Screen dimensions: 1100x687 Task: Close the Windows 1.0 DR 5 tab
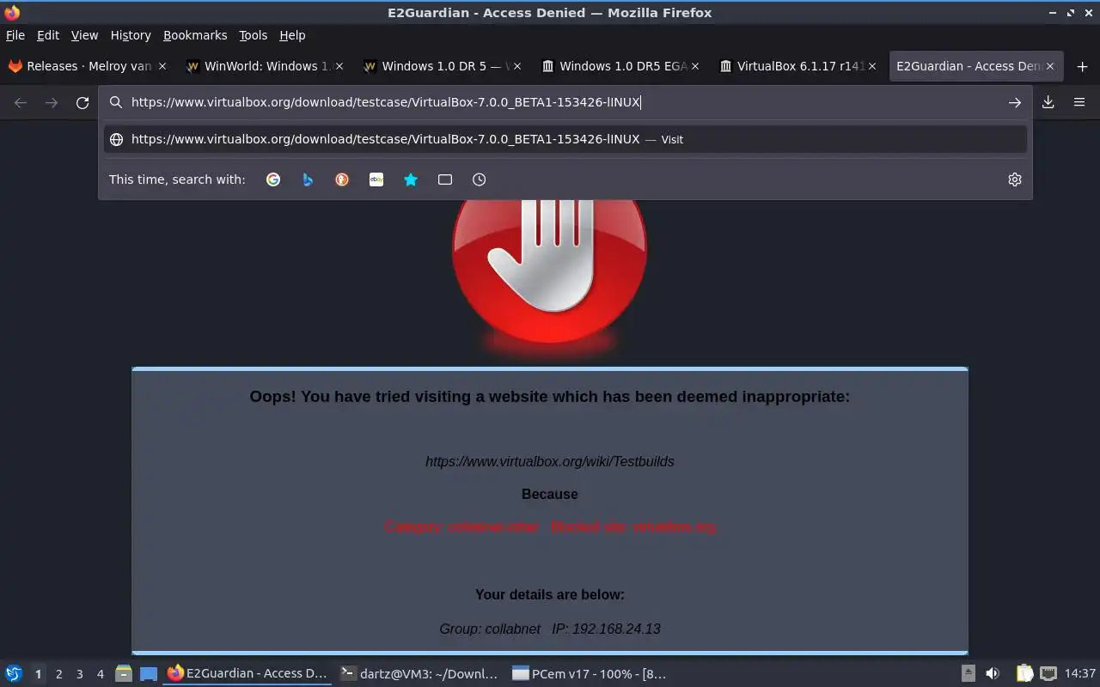pos(516,66)
